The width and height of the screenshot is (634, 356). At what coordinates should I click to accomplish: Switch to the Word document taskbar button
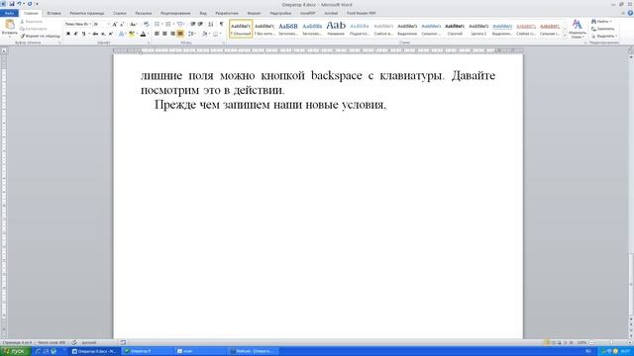pos(96,351)
